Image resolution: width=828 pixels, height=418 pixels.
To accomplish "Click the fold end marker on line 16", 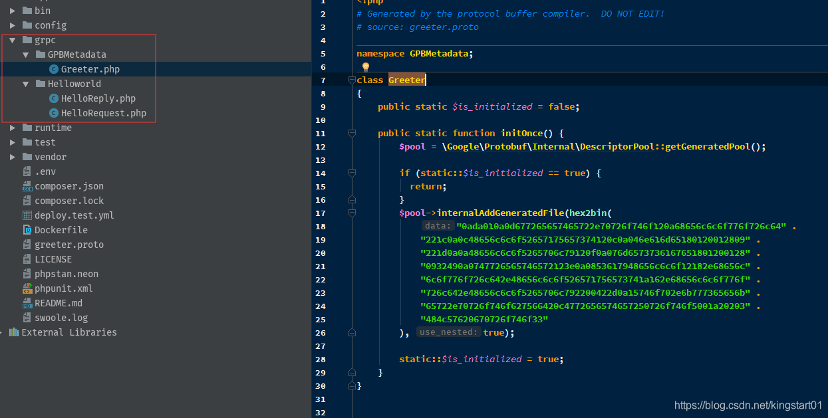I will pyautogui.click(x=352, y=199).
